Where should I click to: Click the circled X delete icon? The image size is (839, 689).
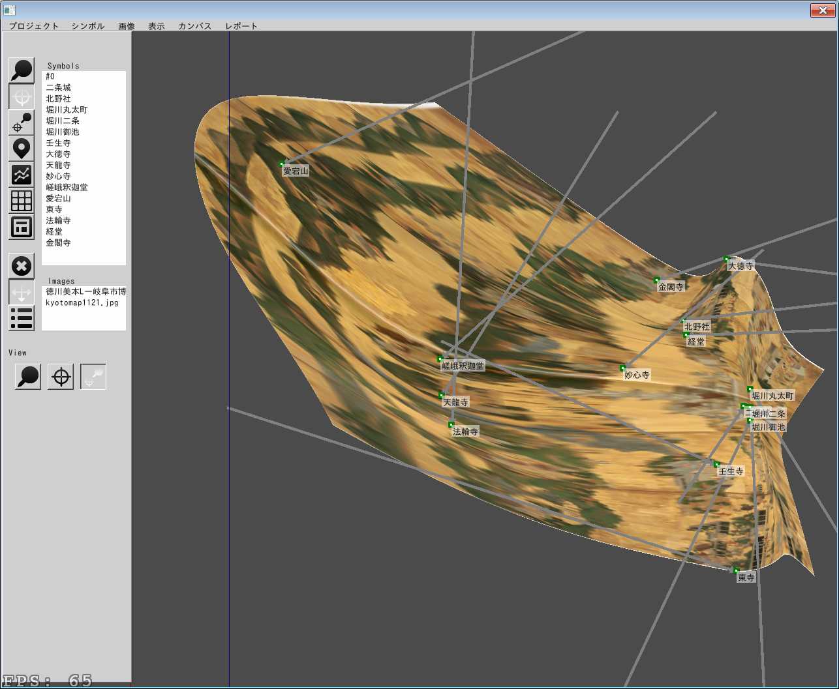[22, 266]
